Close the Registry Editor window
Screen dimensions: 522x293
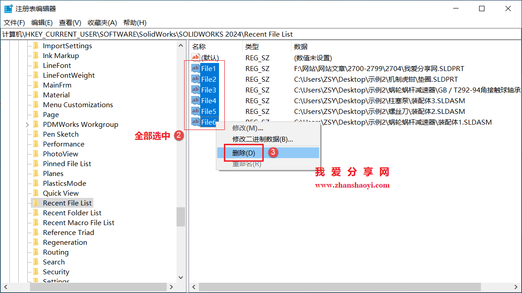pyautogui.click(x=508, y=8)
